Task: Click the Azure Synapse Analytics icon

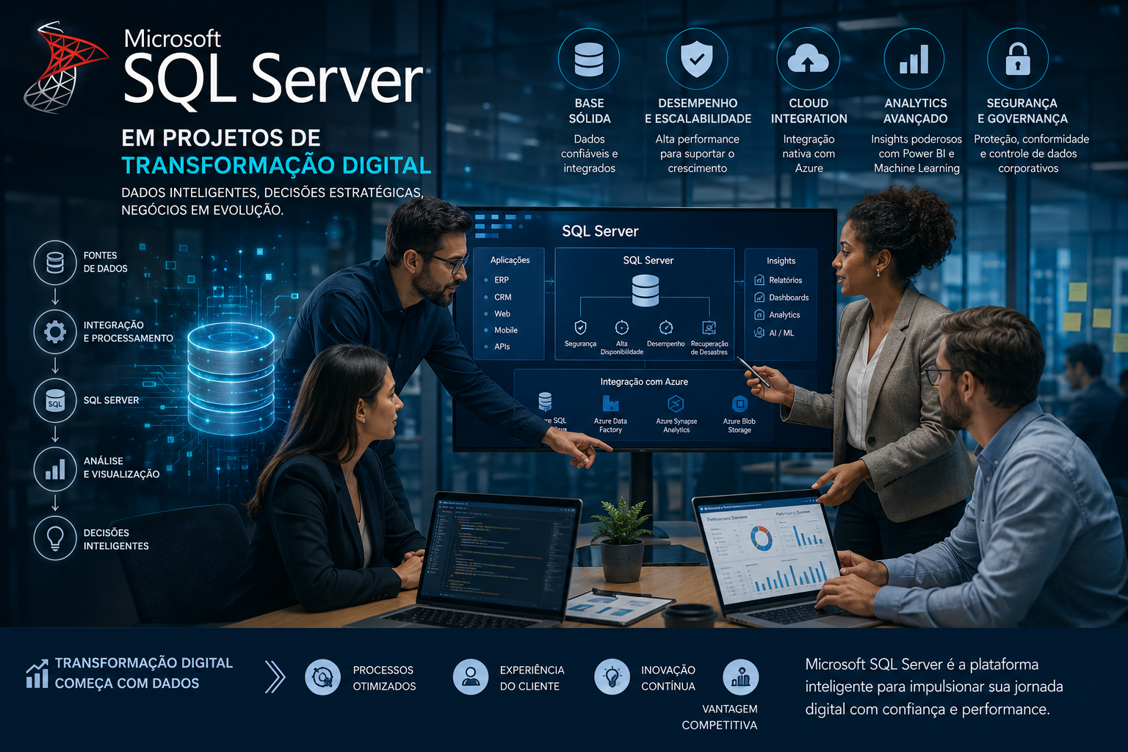Action: pyautogui.click(x=676, y=404)
